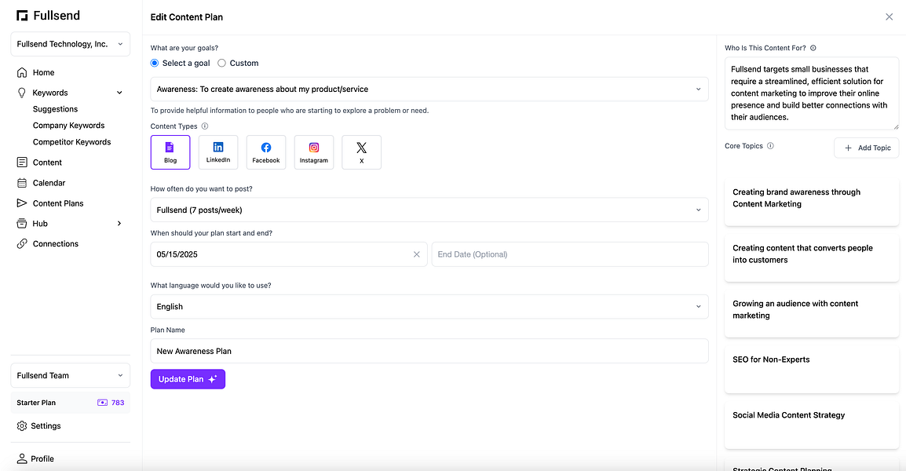Click the credits money icon beside 783
Viewport: 906px width, 471px height.
pyautogui.click(x=102, y=402)
